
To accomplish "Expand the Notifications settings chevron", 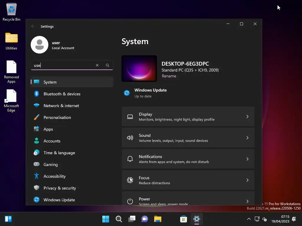I will (247, 159).
